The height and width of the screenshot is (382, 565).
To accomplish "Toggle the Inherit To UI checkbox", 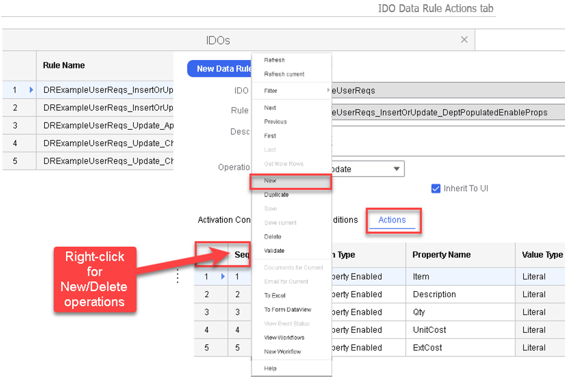I will click(436, 189).
